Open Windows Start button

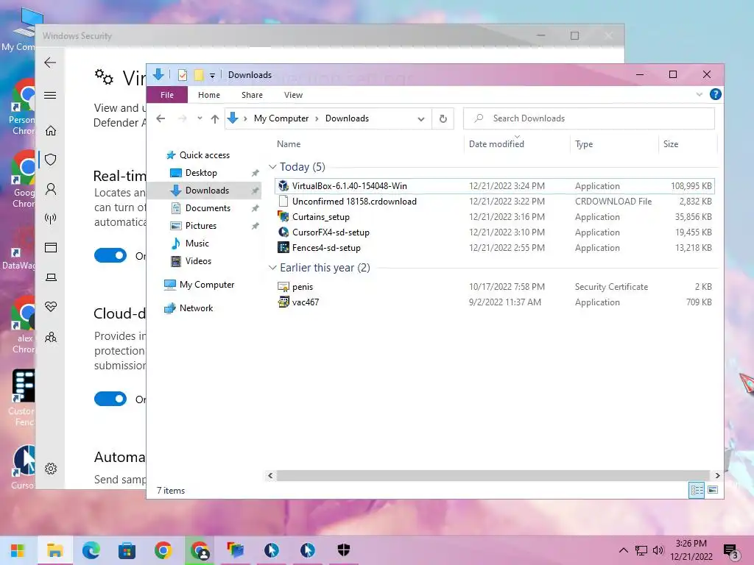(x=18, y=550)
